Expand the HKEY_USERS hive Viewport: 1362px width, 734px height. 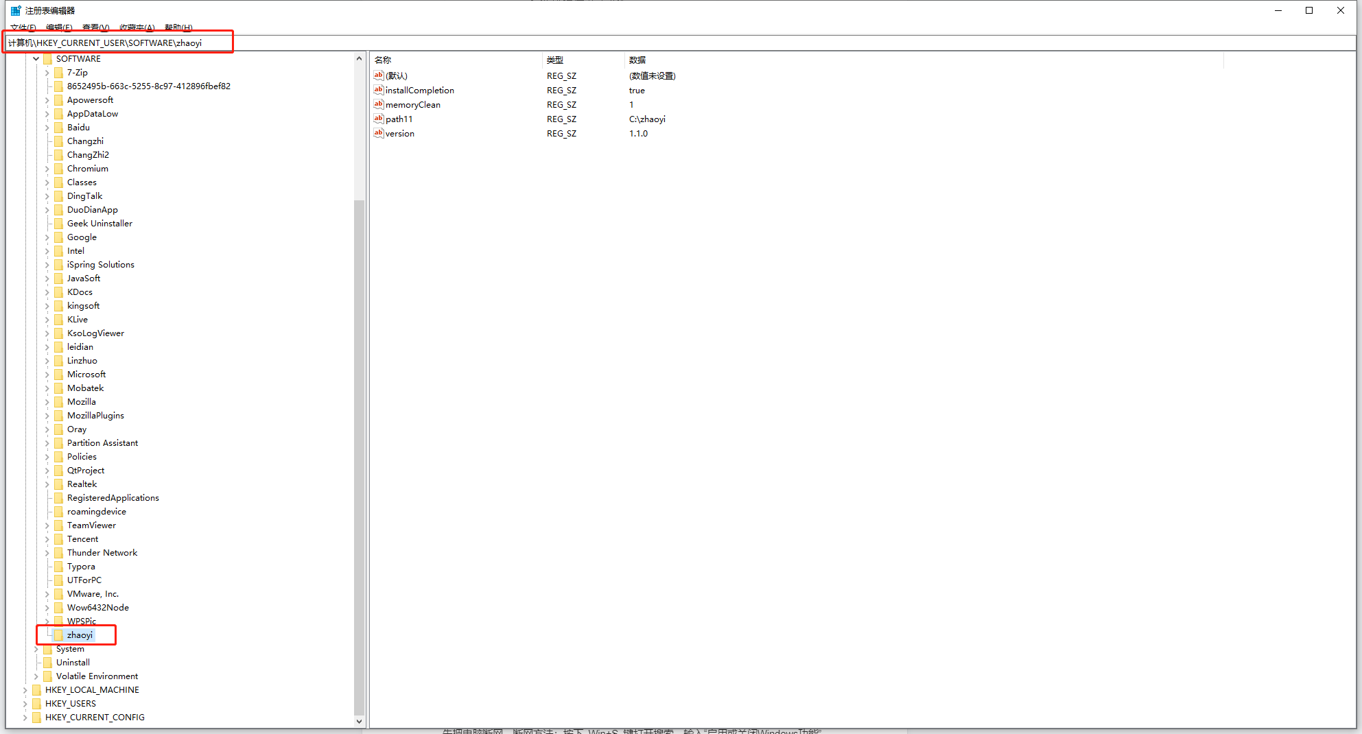(x=25, y=704)
